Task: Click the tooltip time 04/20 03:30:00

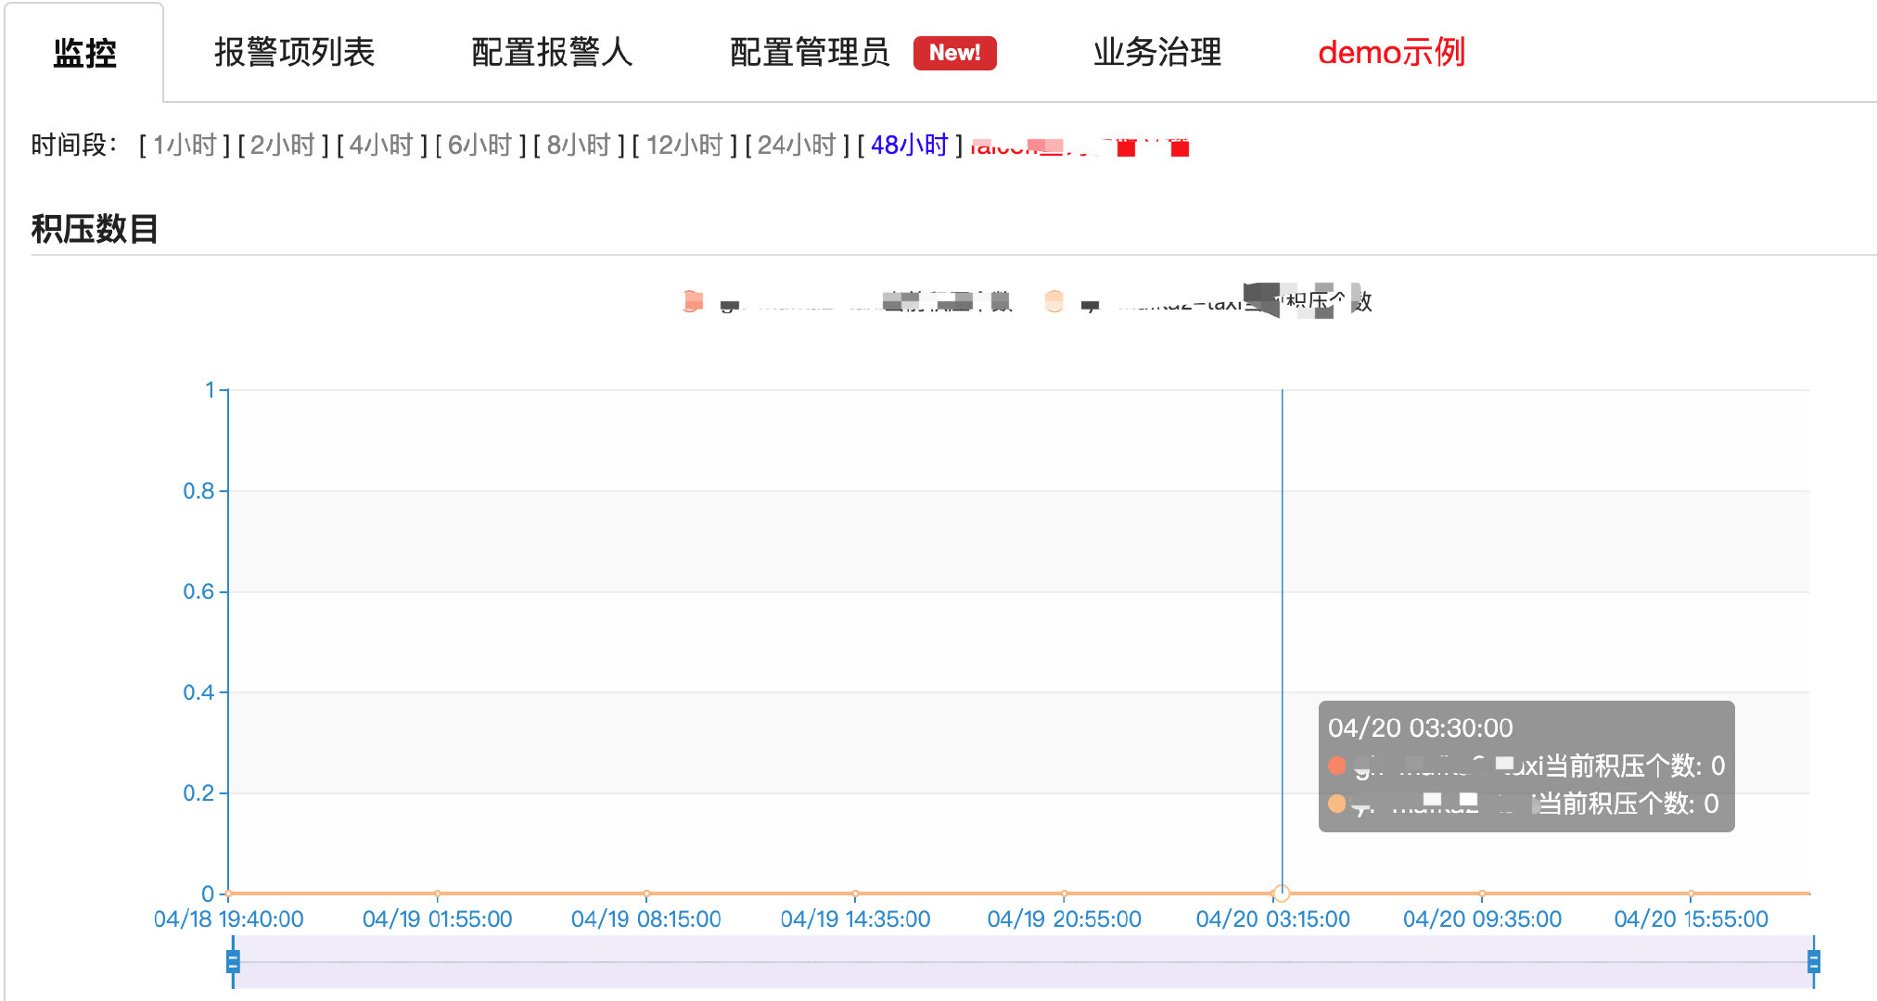Action: pyautogui.click(x=1420, y=728)
